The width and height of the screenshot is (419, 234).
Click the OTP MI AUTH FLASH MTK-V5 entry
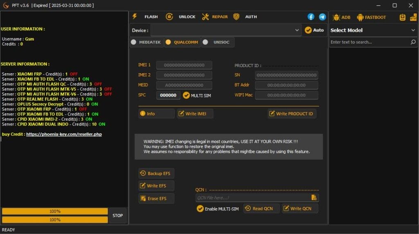57,89
